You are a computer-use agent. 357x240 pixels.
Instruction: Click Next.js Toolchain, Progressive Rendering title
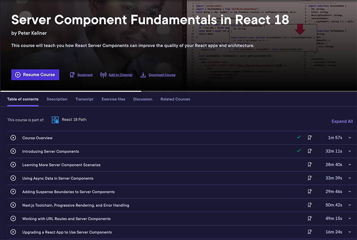[x=76, y=205]
